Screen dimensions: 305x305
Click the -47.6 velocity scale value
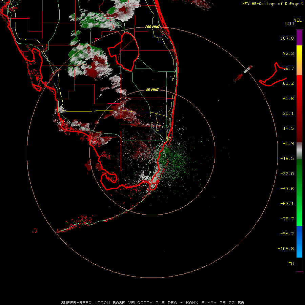[x=287, y=189]
